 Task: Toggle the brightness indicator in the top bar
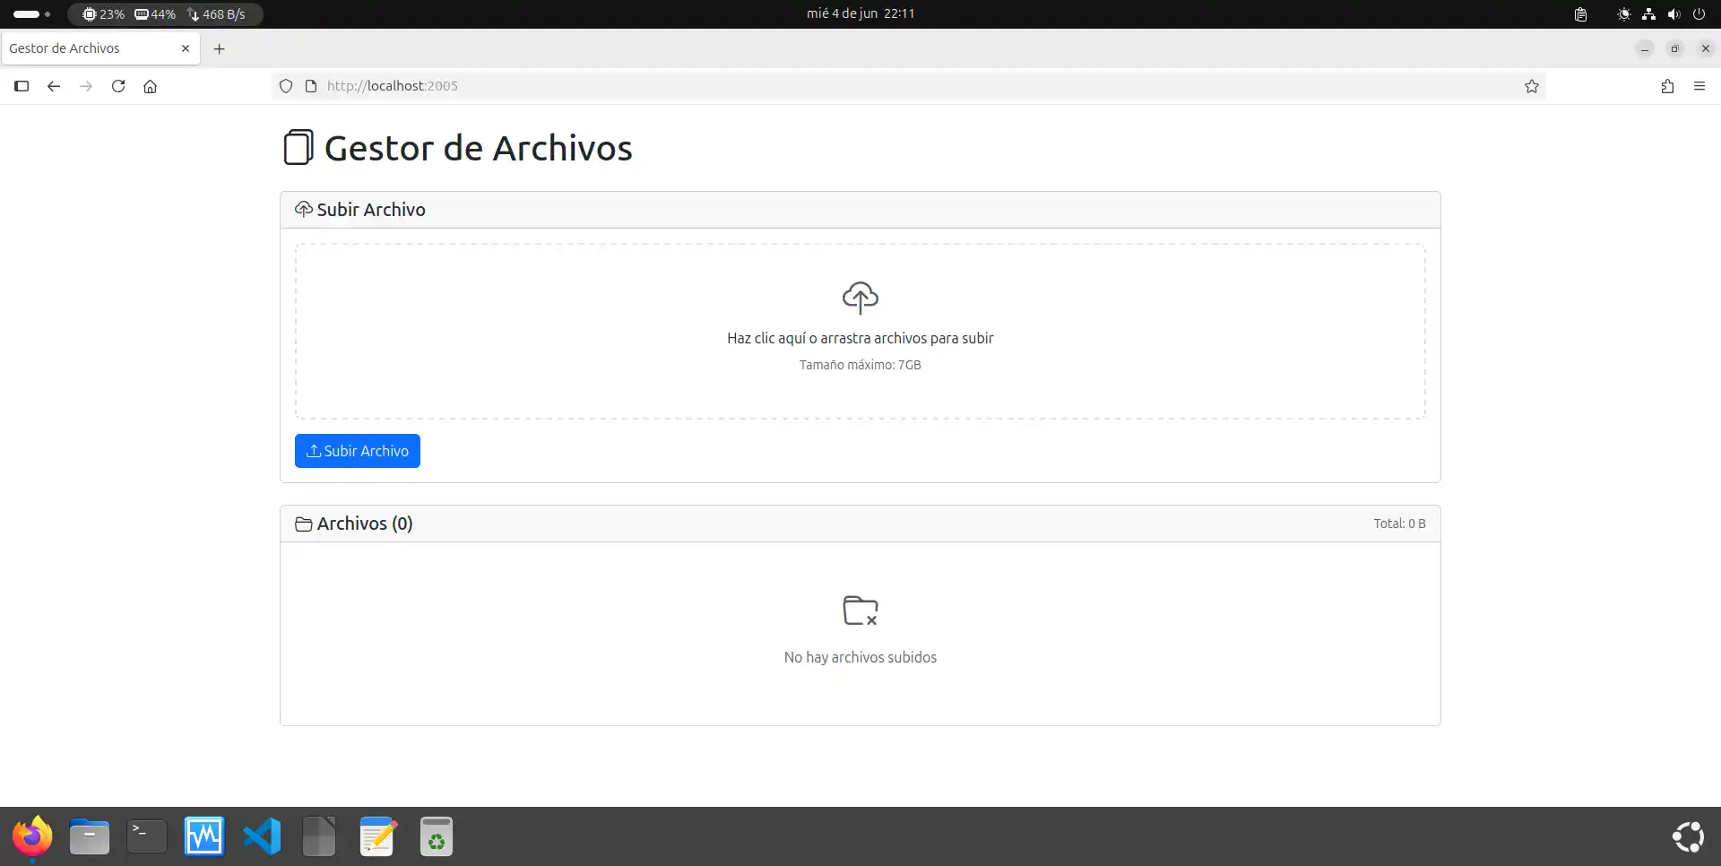pyautogui.click(x=1623, y=13)
